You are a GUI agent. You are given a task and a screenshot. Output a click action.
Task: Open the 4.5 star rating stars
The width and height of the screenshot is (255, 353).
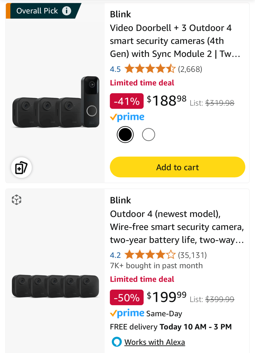(150, 69)
